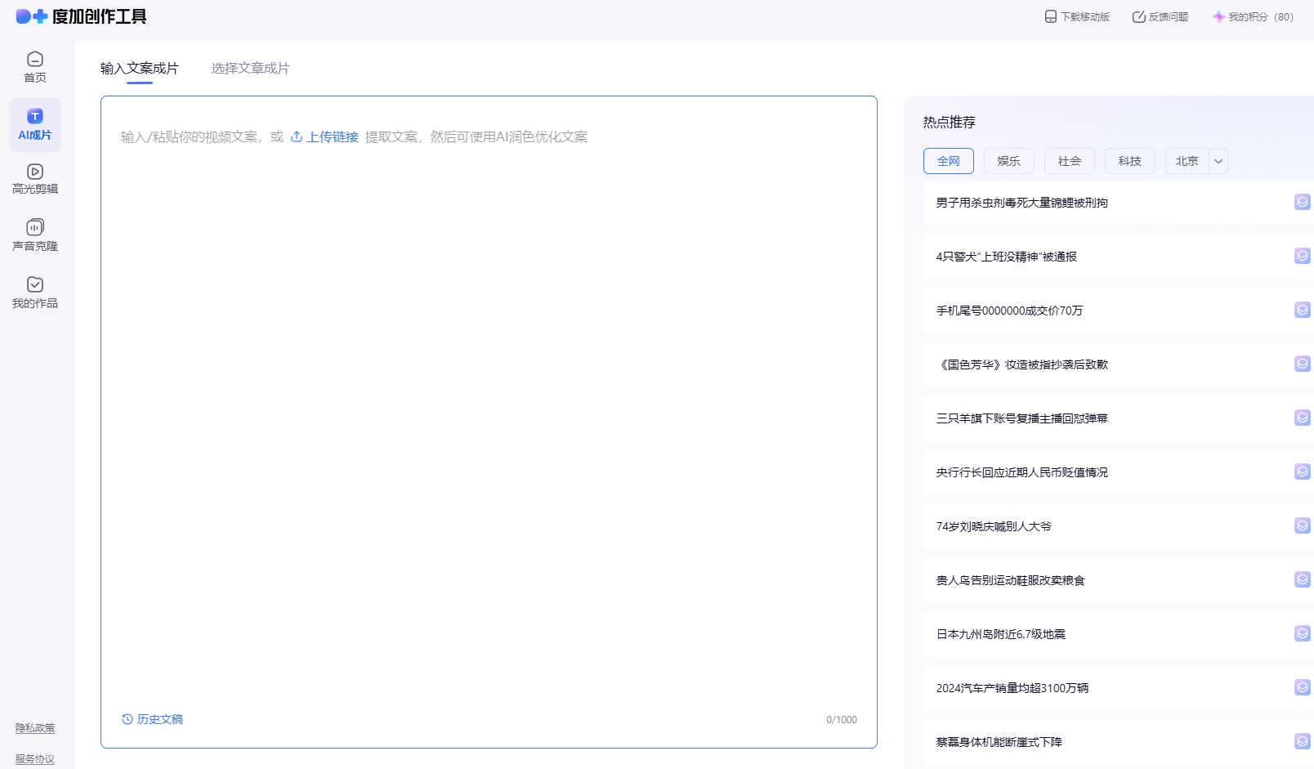Switch to 输入文案成片 tab

click(140, 69)
